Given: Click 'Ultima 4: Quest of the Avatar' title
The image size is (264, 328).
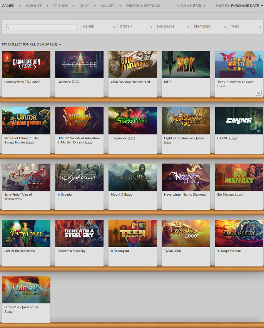Looking at the screenshot, I should (21, 309).
